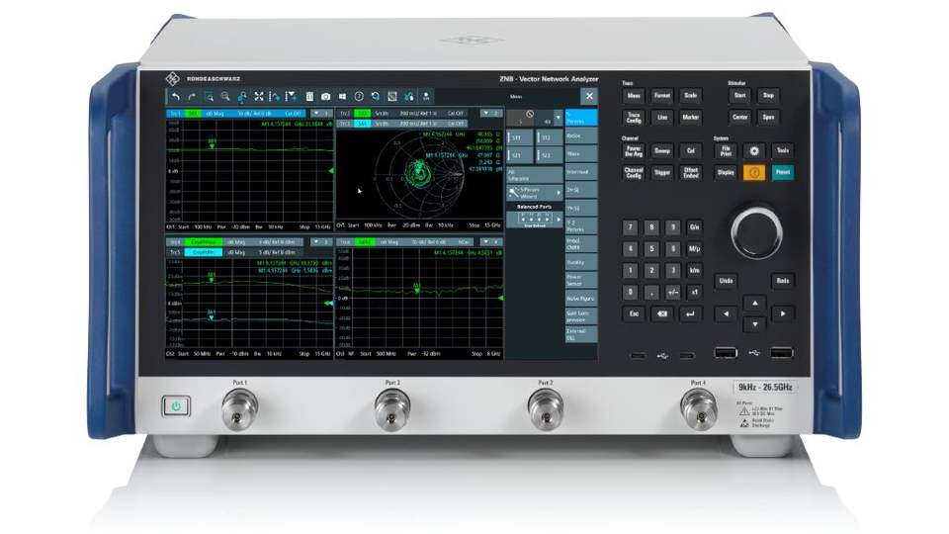Expand the S-Params Wizard arrow
Viewport: 949px width, 534px height.
click(x=559, y=193)
